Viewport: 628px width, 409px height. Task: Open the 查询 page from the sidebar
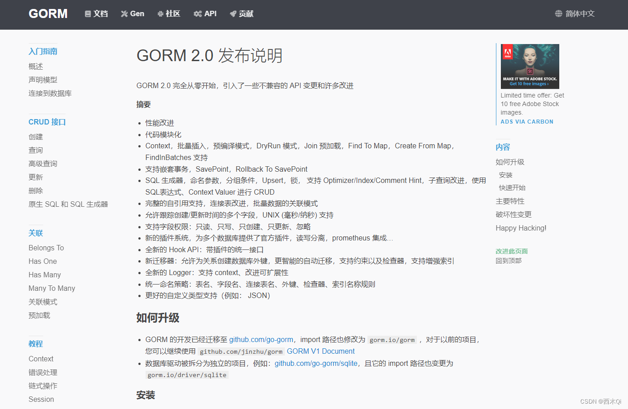coord(35,150)
